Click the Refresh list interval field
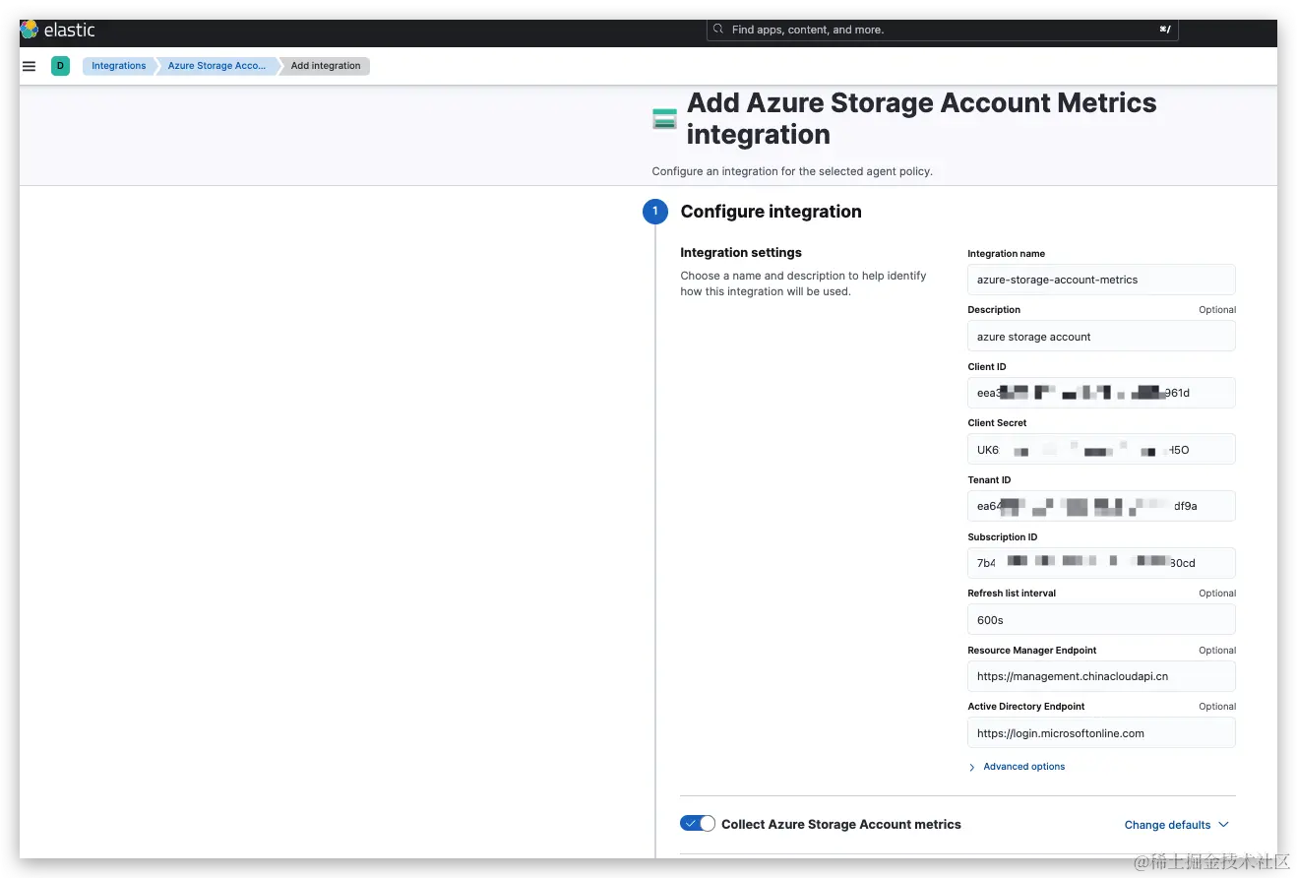Viewport: 1297px width, 878px height. pyautogui.click(x=1100, y=620)
